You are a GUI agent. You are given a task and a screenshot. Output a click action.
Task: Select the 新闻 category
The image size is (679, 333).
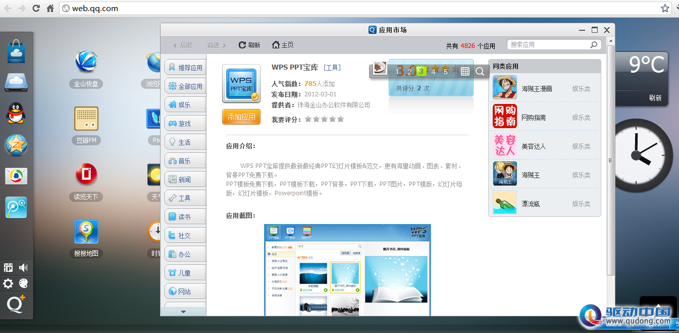pos(185,180)
